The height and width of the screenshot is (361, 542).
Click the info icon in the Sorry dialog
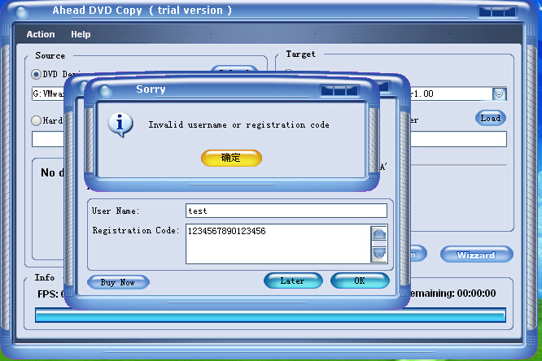(x=120, y=124)
